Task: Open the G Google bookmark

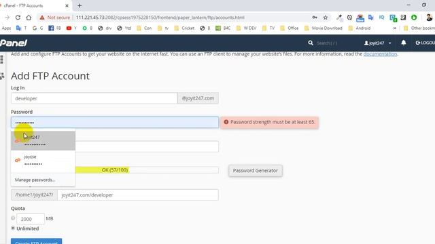Action: (38, 28)
